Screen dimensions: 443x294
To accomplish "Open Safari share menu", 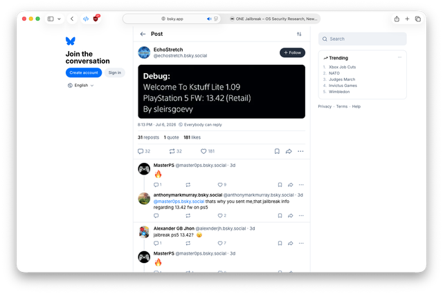I will pyautogui.click(x=397, y=19).
